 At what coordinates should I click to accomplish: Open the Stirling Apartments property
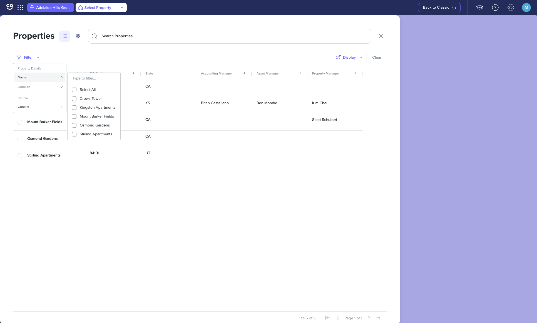[x=44, y=155]
